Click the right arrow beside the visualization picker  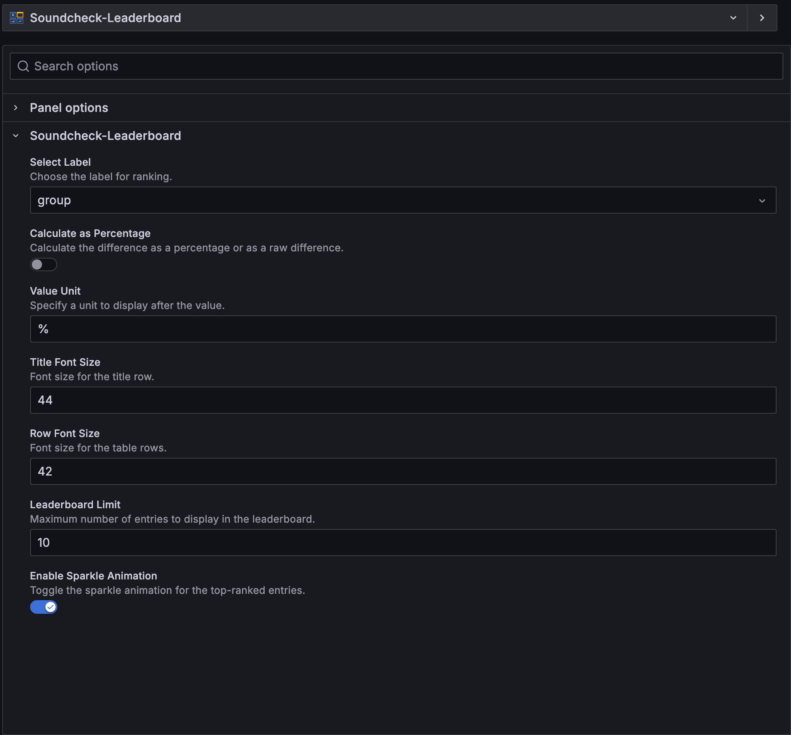click(762, 17)
